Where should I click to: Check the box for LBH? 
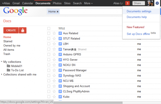click(x=49, y=44)
